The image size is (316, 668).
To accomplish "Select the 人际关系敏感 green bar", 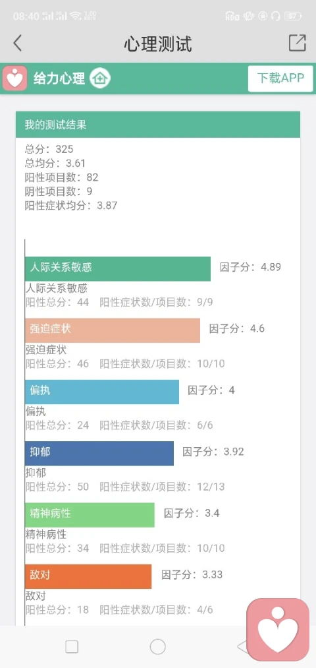I will [x=118, y=268].
